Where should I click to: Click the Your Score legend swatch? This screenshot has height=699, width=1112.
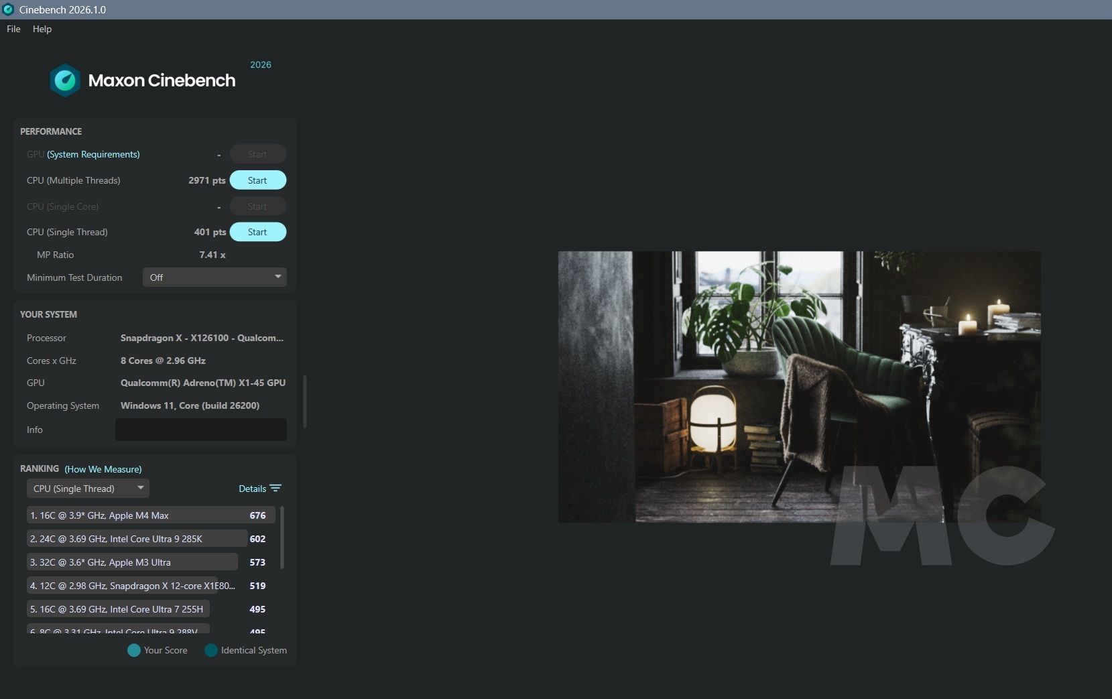coord(134,650)
